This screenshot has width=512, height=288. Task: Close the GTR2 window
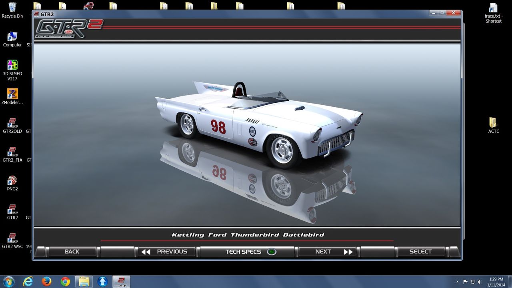[453, 13]
